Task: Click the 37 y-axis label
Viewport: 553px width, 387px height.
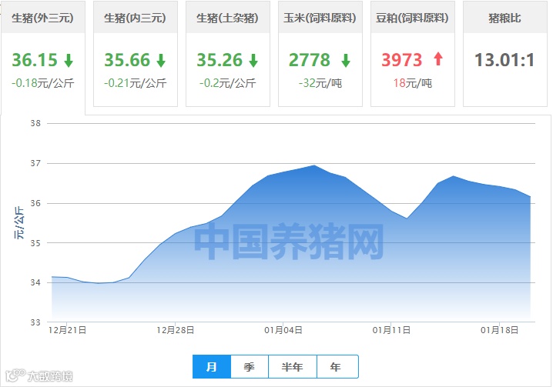Action: pyautogui.click(x=35, y=163)
